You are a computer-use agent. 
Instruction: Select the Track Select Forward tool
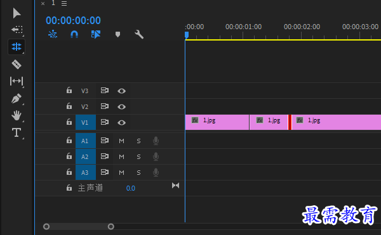click(x=17, y=30)
